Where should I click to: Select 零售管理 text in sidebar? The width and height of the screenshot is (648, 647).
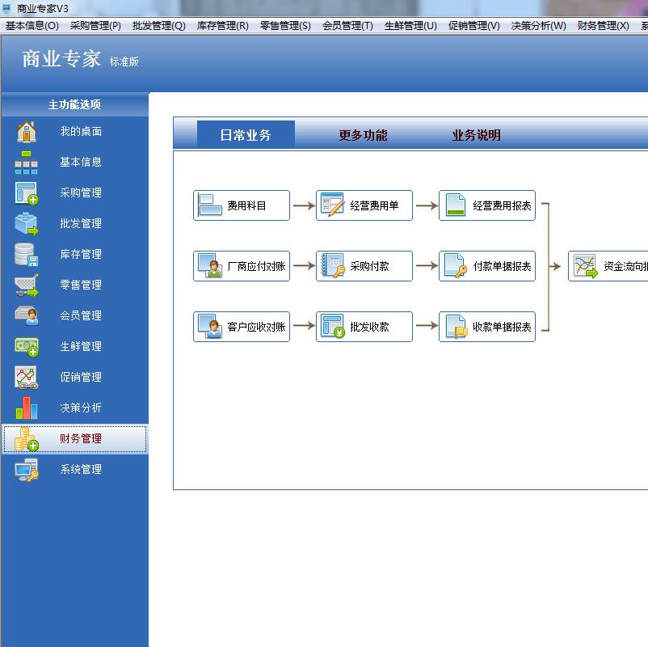81,285
